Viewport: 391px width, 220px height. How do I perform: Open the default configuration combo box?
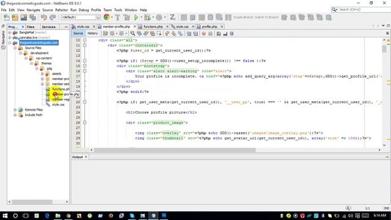81,17
